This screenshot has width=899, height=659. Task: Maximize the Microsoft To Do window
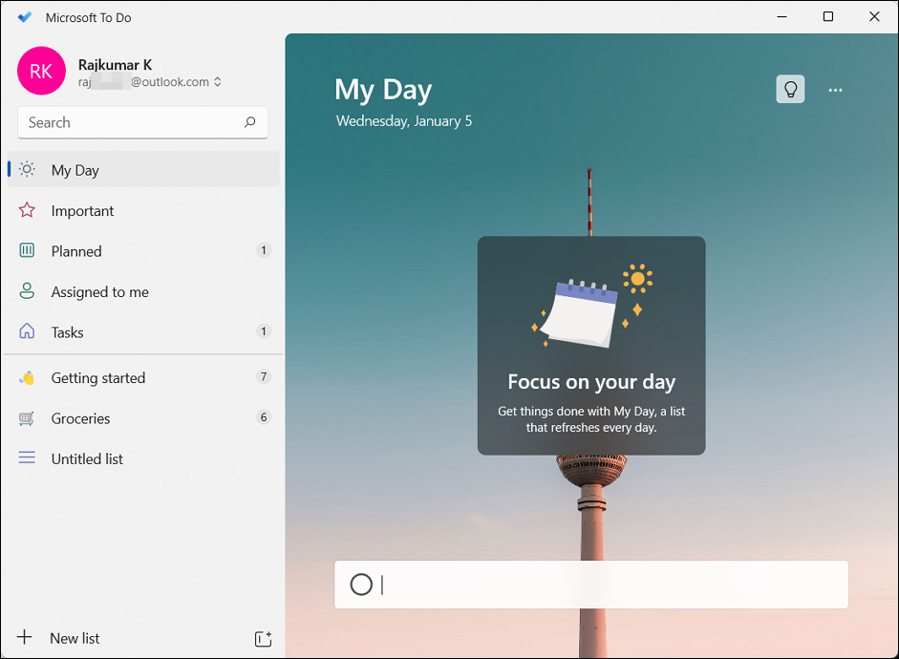click(x=828, y=16)
